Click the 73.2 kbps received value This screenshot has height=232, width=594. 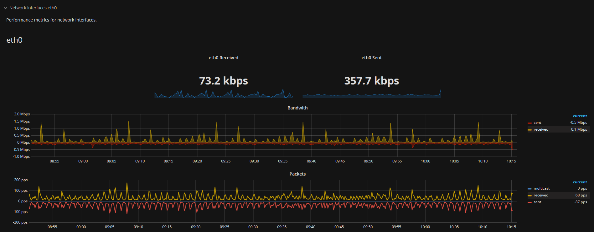pyautogui.click(x=224, y=81)
